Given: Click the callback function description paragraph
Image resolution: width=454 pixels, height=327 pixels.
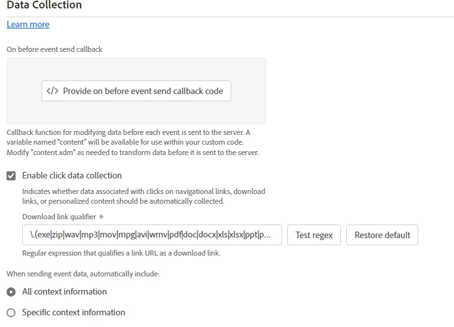Looking at the screenshot, I should pyautogui.click(x=132, y=142).
